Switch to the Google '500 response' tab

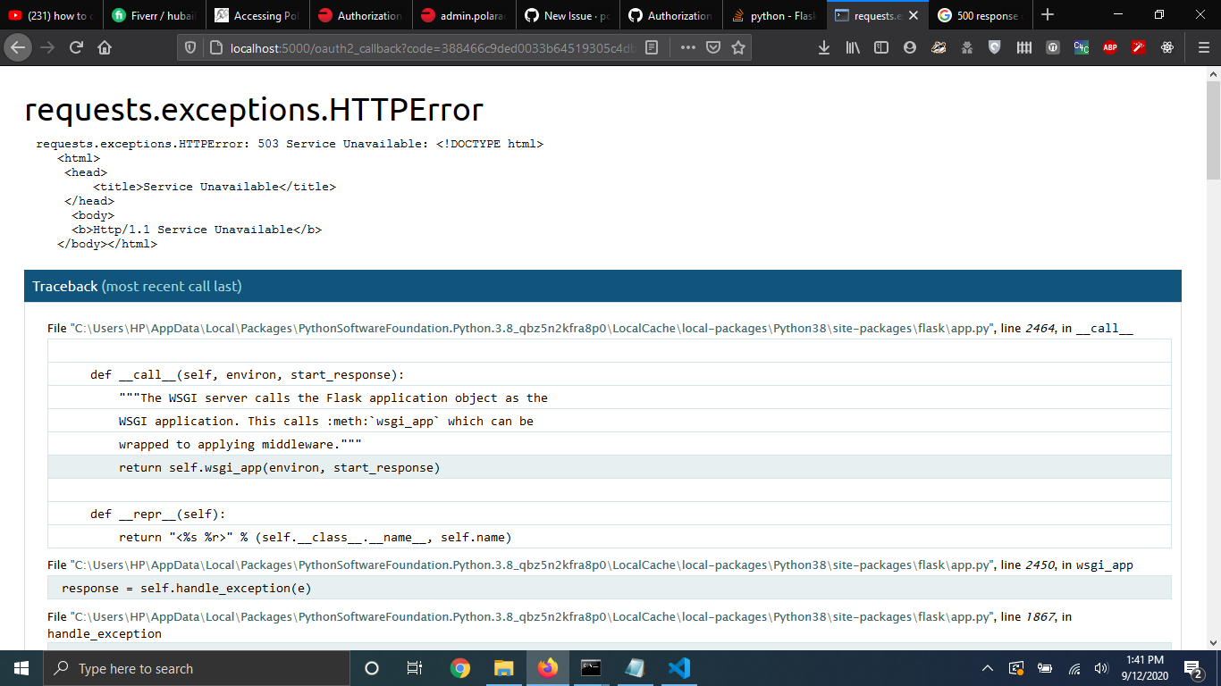980,15
